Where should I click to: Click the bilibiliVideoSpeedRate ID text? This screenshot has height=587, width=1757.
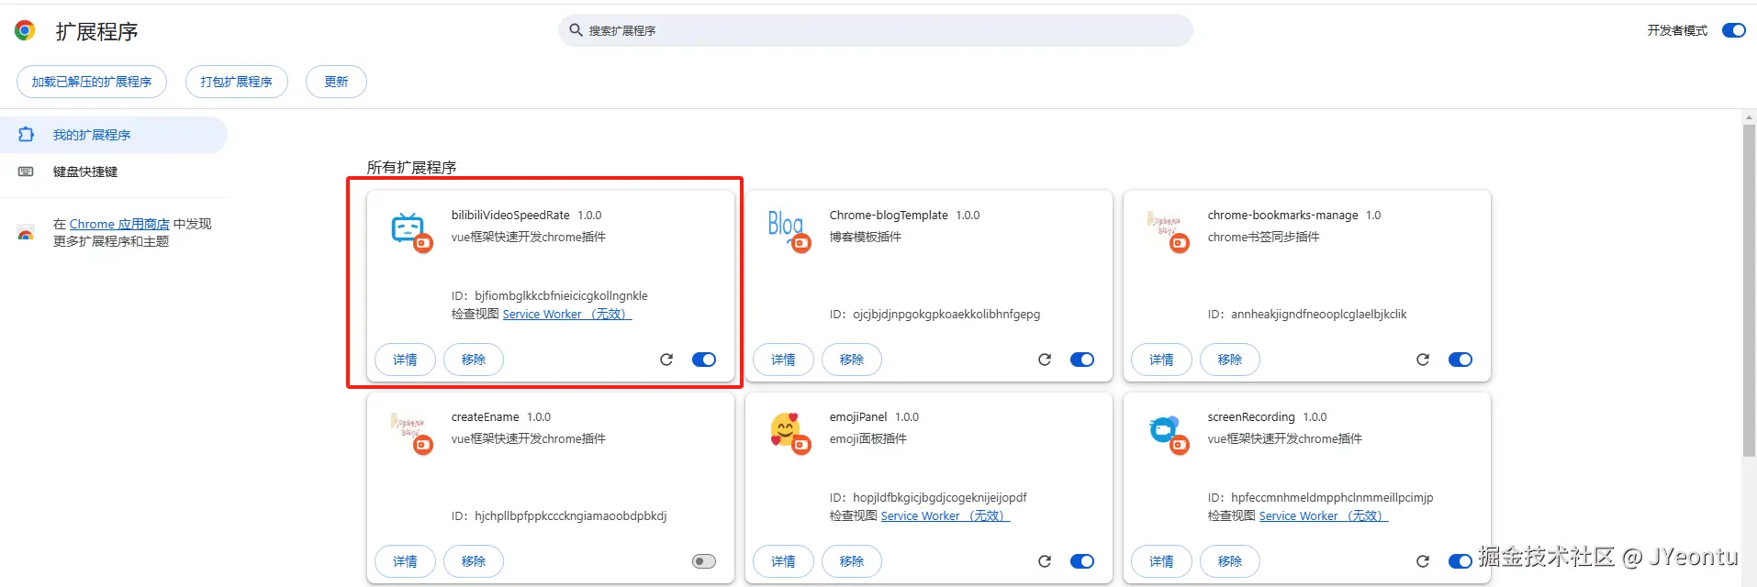(x=550, y=295)
